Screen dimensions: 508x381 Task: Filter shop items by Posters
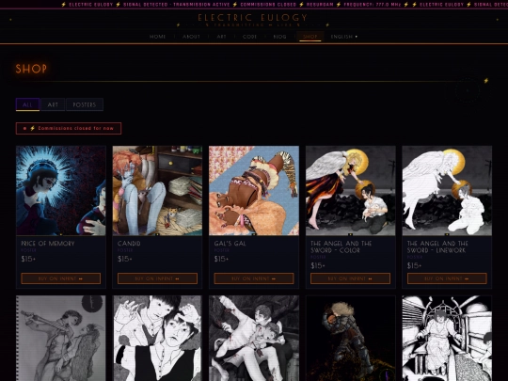click(x=85, y=104)
